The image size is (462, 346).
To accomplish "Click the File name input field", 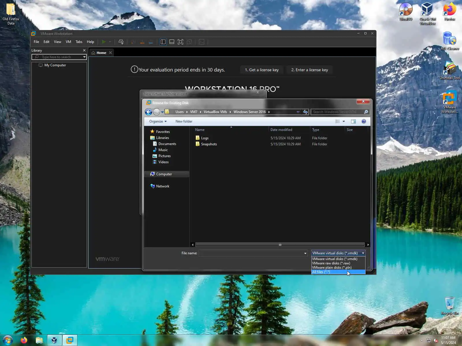I will pos(251,253).
